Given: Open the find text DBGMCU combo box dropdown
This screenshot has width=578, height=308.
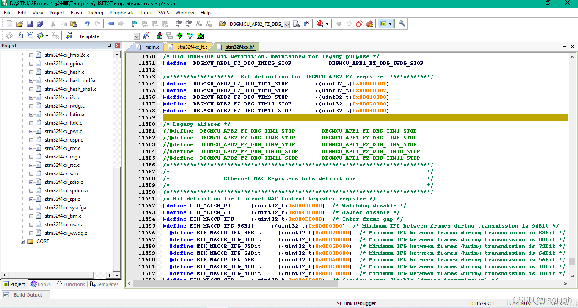Looking at the screenshot, I should [286, 24].
